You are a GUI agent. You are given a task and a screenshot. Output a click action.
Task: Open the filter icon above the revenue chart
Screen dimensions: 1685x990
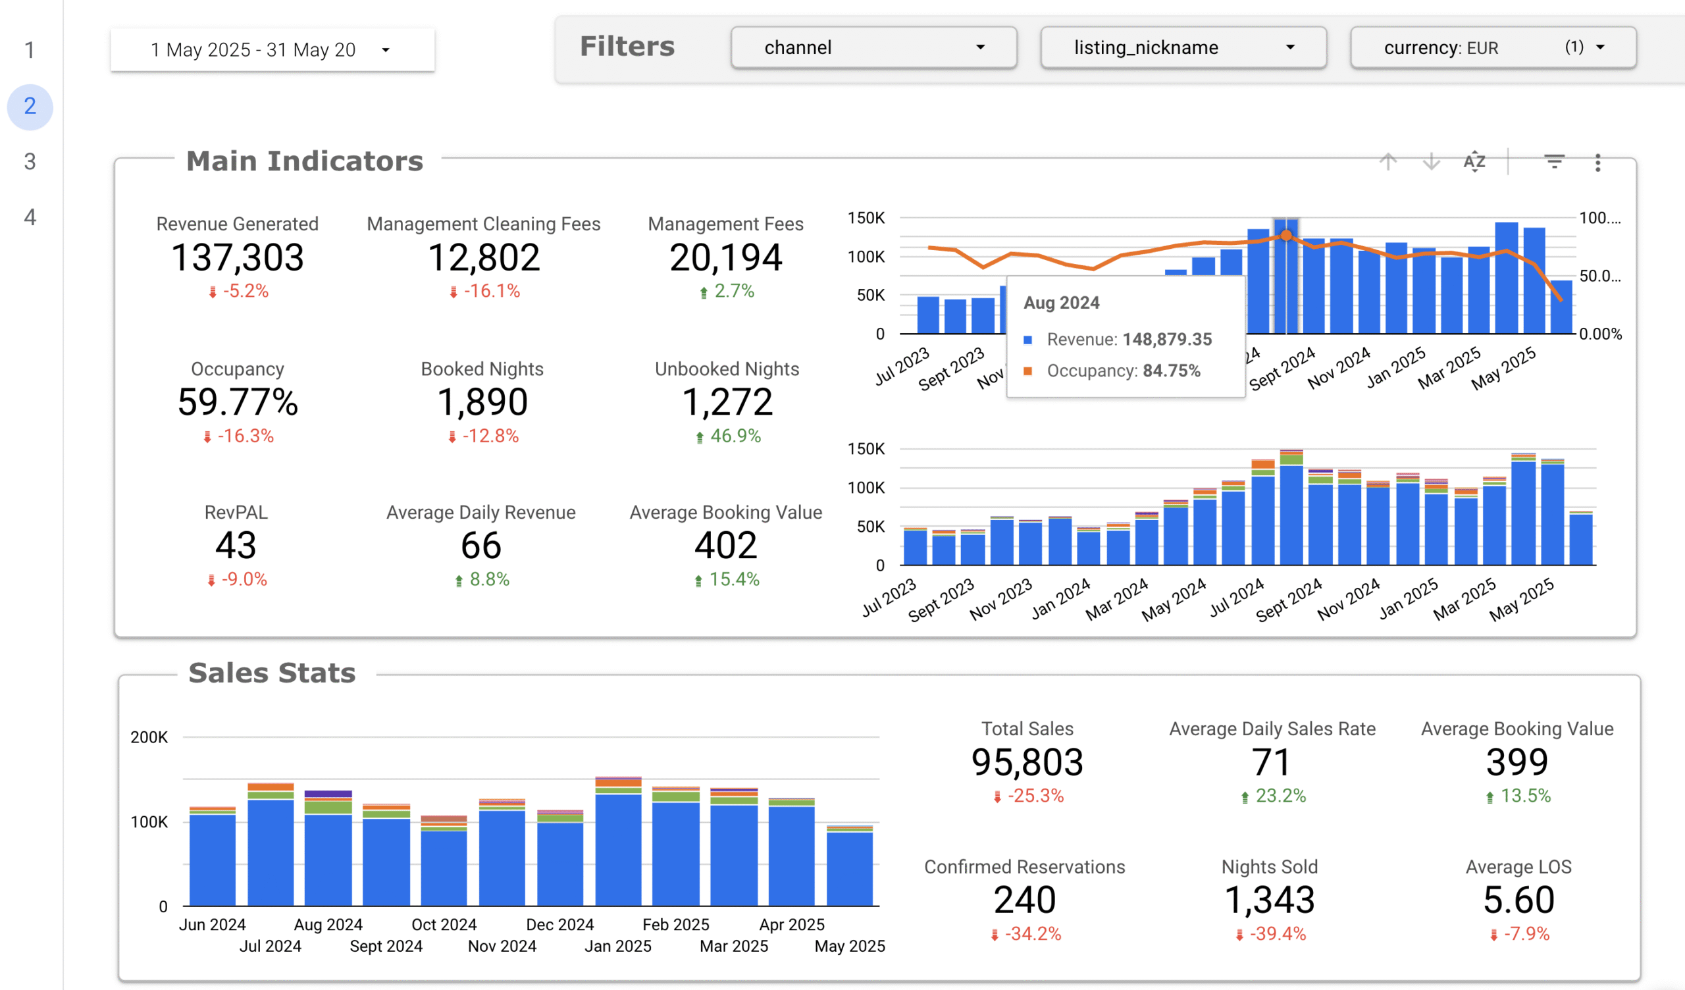coord(1553,161)
